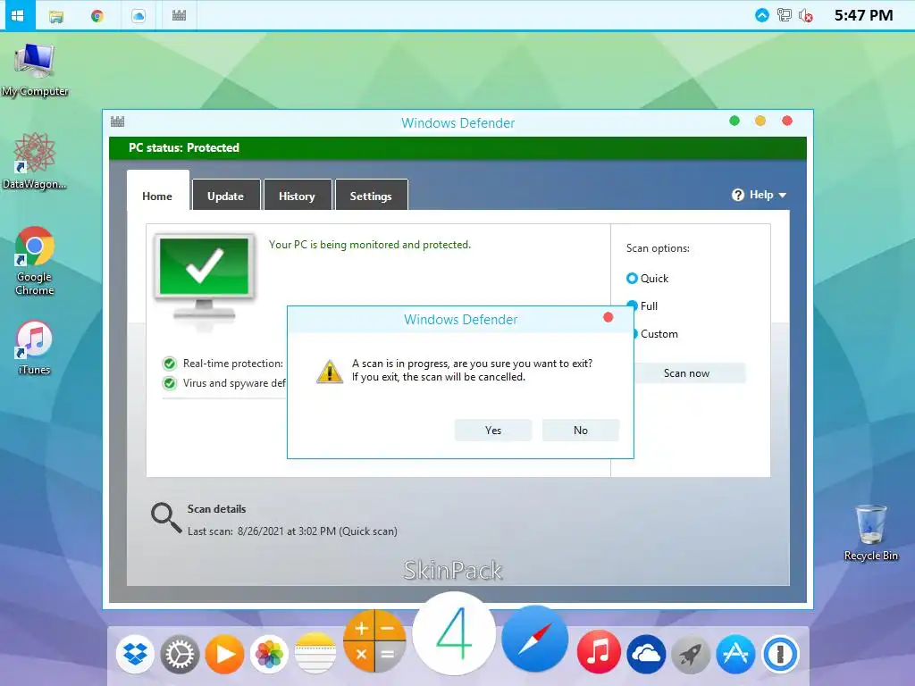
Task: Click the Real-time protection status line
Action: click(x=222, y=364)
